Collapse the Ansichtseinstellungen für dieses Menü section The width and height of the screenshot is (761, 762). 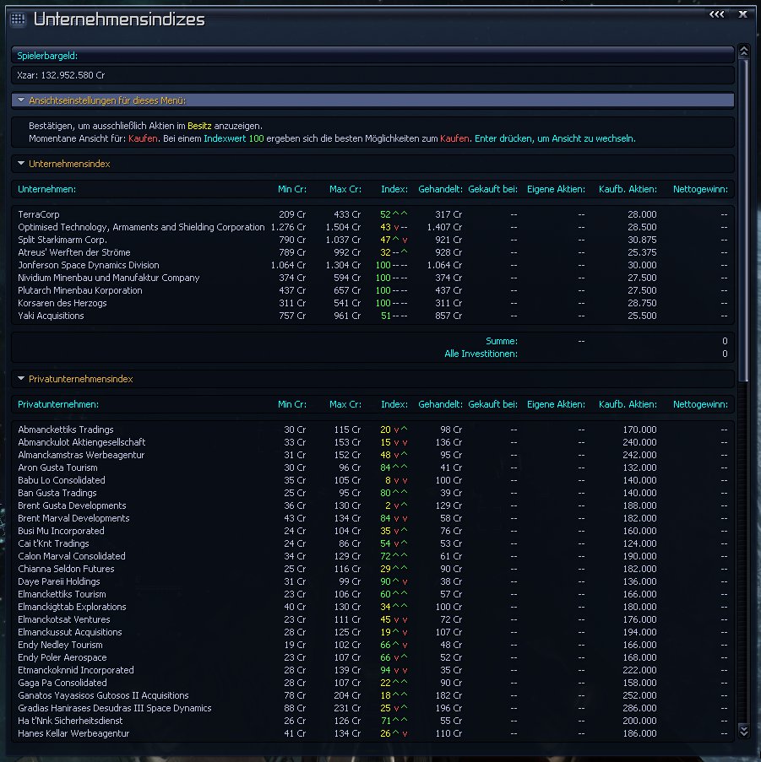(x=21, y=100)
